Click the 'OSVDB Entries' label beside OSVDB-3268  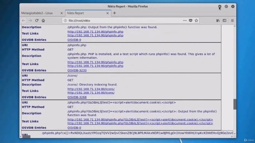[34, 97]
